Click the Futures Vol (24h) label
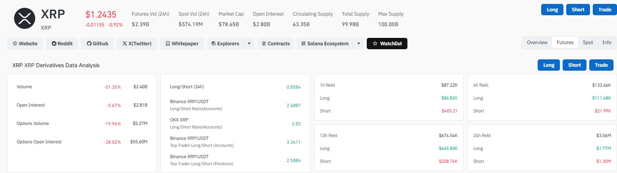 pos(151,14)
